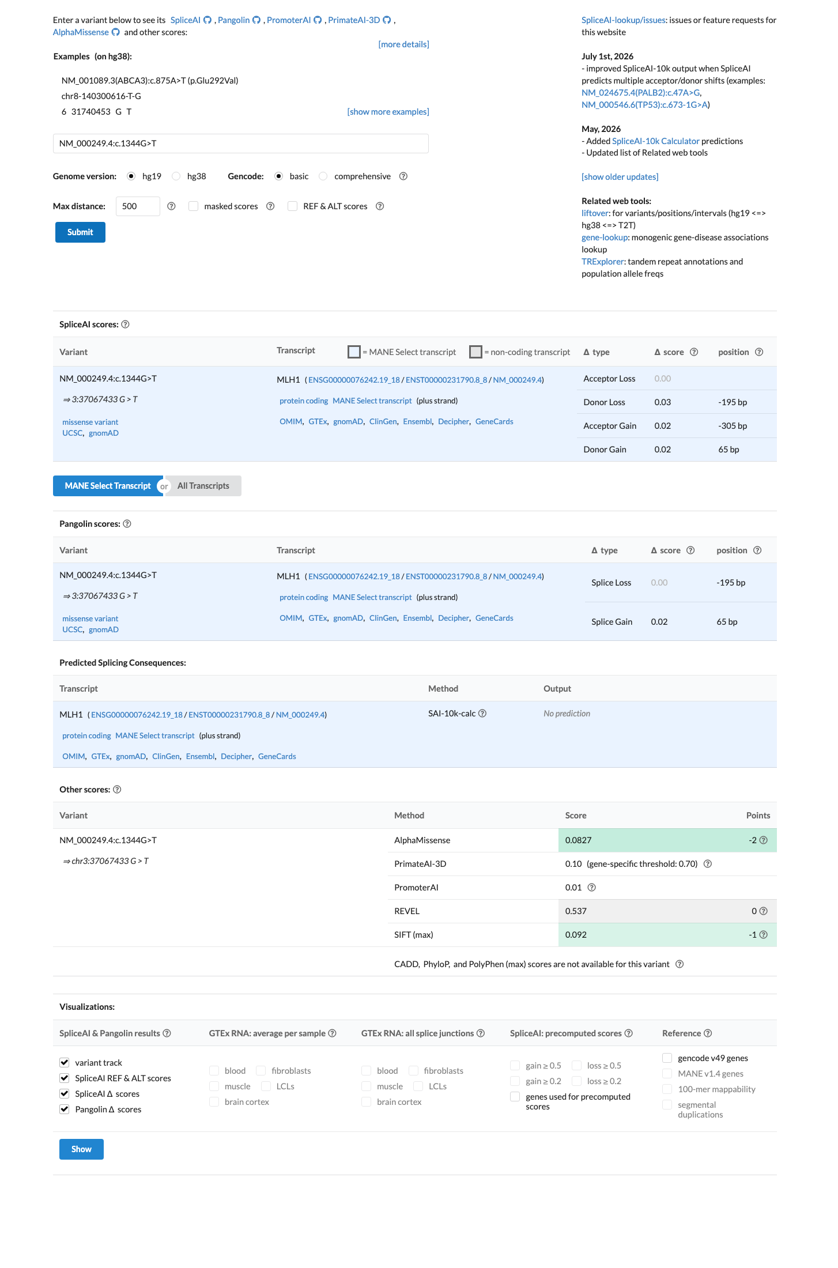Click help icon next to masked scores
This screenshot has width=838, height=1268.
[x=270, y=206]
